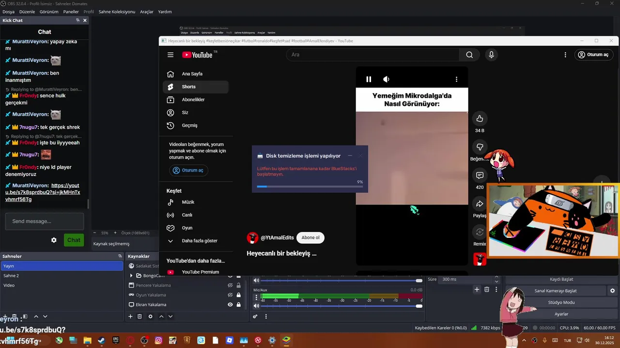
Task: Add a new source with plus
Action: [x=130, y=317]
